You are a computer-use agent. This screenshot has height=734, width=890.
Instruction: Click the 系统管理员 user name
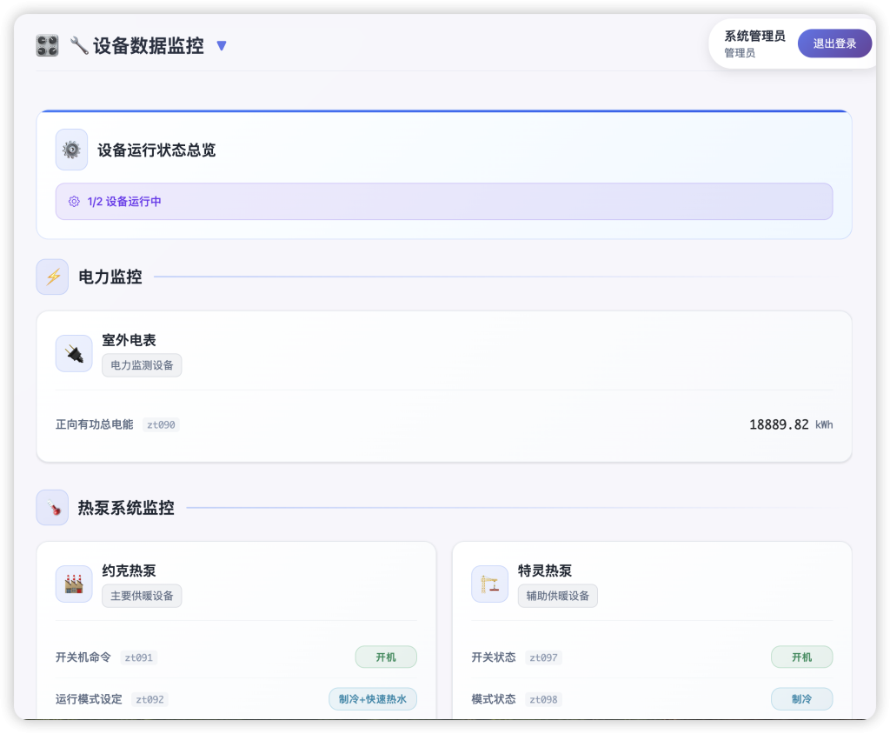(x=754, y=37)
